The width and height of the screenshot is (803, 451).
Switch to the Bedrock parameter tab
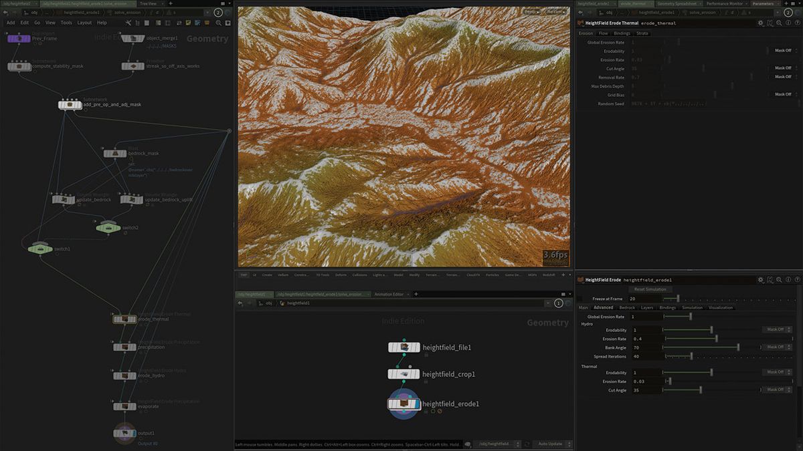pos(627,307)
